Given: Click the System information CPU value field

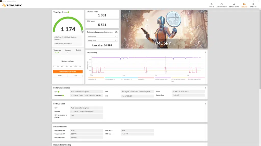Looking at the screenshot, I should pyautogui.click(x=137, y=92).
